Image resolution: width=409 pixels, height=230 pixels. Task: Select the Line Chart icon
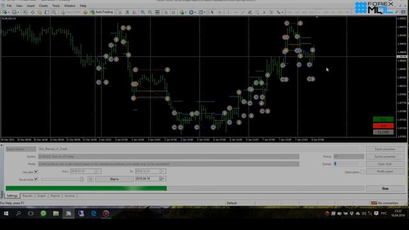(x=135, y=12)
